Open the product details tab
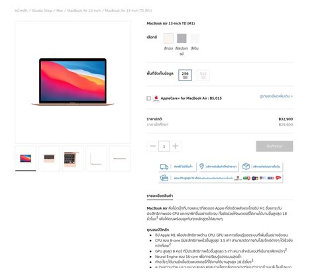314x275 pixels. click(160, 196)
